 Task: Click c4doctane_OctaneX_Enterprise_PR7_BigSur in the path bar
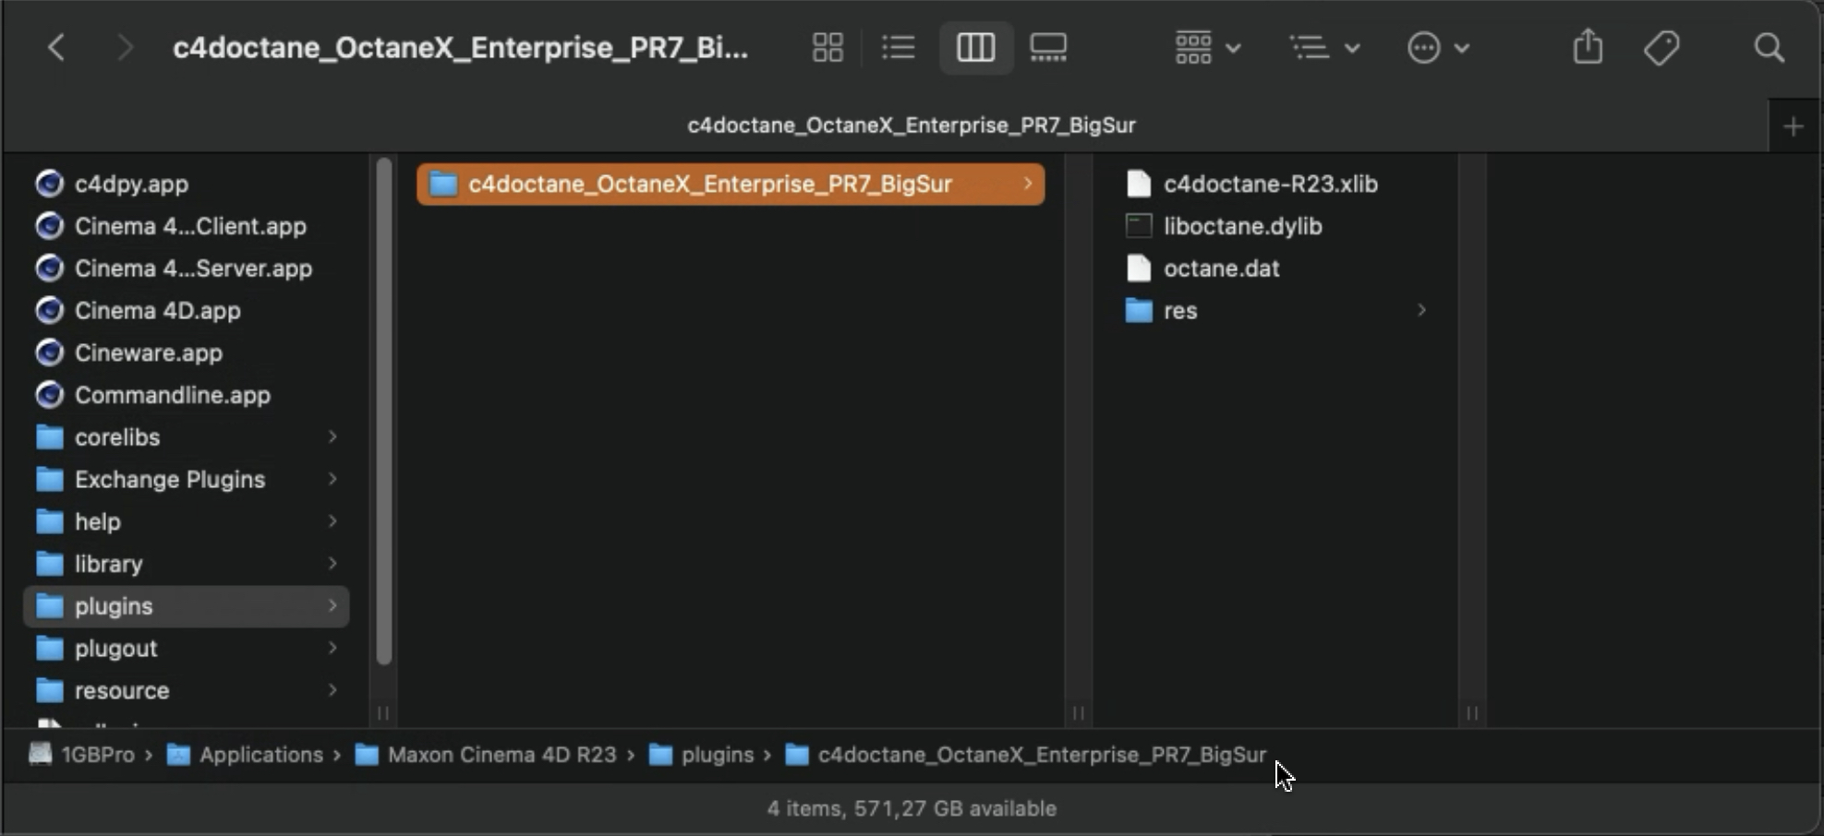coord(1026,755)
